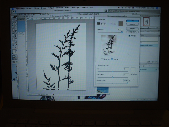The image size is (169, 127).
Task: Select the Clone Stamp tool
Action: point(13,31)
